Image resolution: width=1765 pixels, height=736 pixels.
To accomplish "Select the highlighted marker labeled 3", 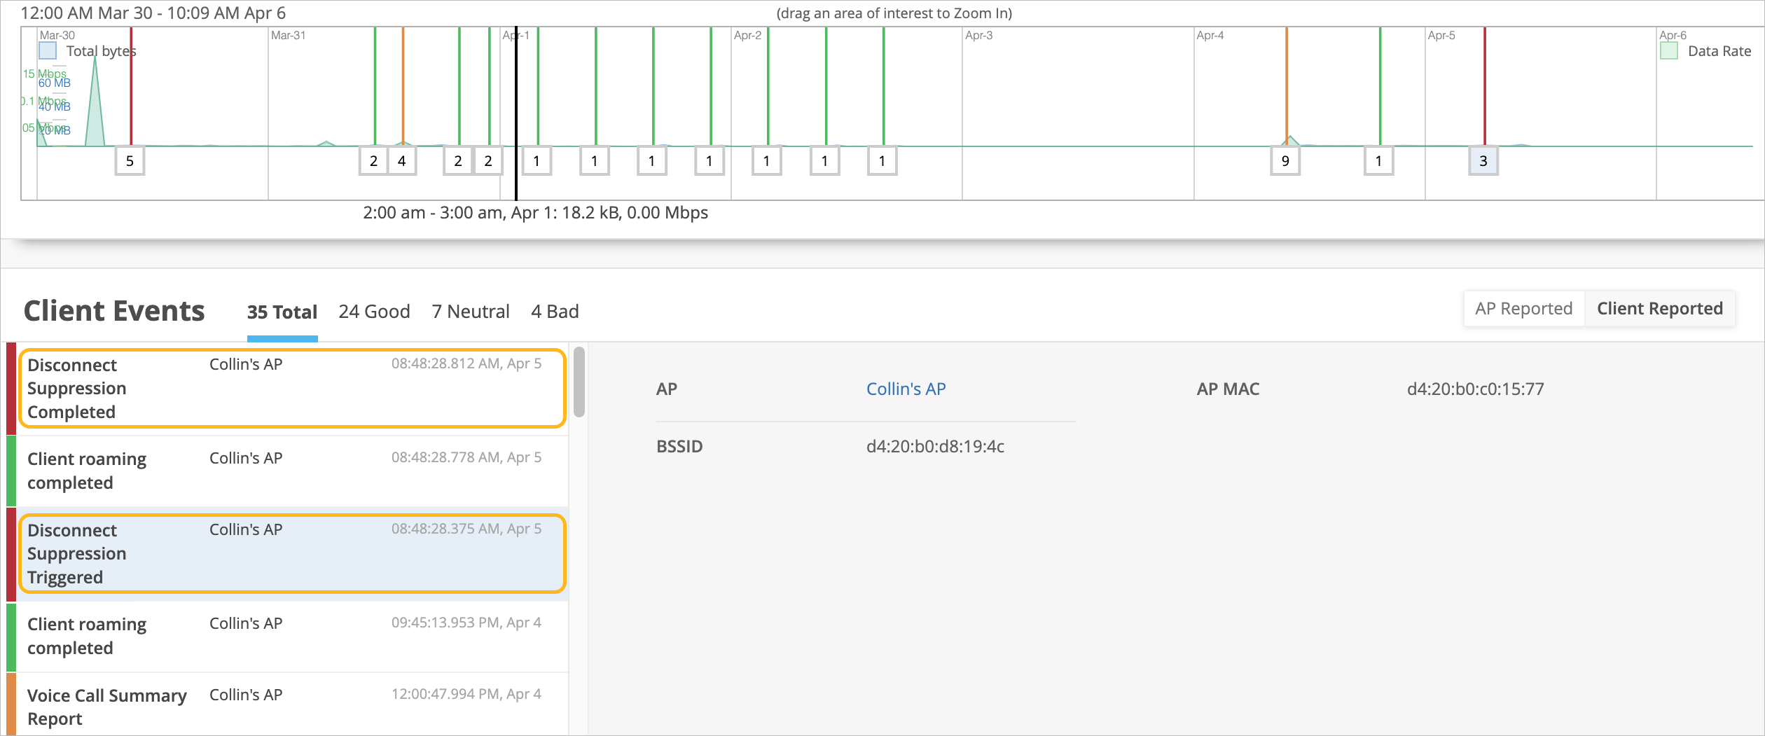I will coord(1483,161).
